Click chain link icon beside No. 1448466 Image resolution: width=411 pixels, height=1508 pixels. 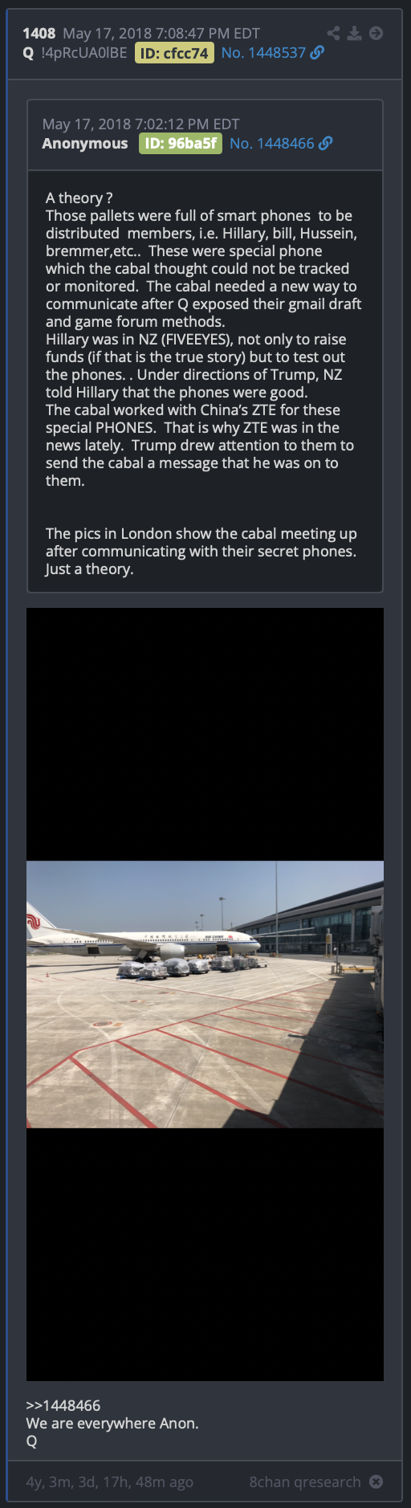(x=326, y=143)
